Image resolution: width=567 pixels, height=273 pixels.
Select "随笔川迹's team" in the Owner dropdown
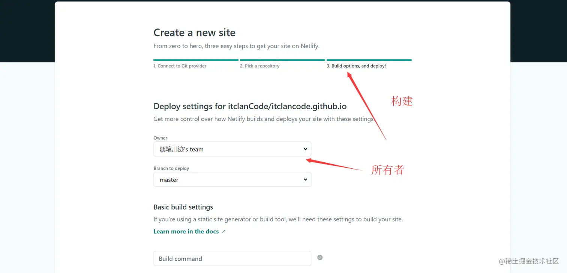(232, 149)
